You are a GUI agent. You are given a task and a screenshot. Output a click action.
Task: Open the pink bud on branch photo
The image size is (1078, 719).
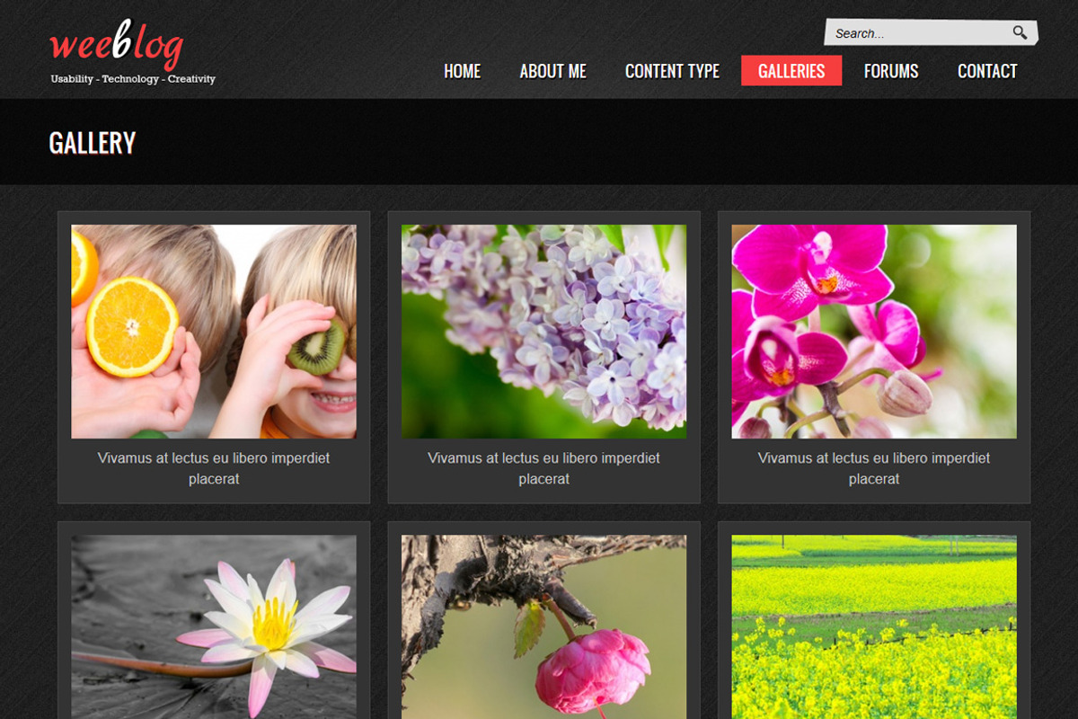[543, 627]
